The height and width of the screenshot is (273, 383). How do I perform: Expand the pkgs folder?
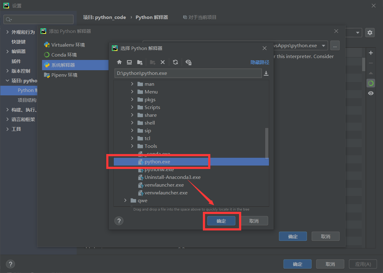click(132, 99)
